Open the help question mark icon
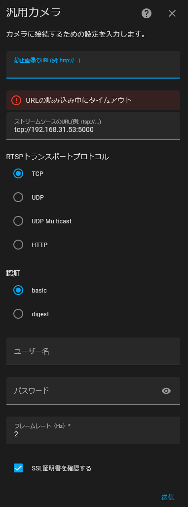This screenshot has width=188, height=507. coord(147,13)
